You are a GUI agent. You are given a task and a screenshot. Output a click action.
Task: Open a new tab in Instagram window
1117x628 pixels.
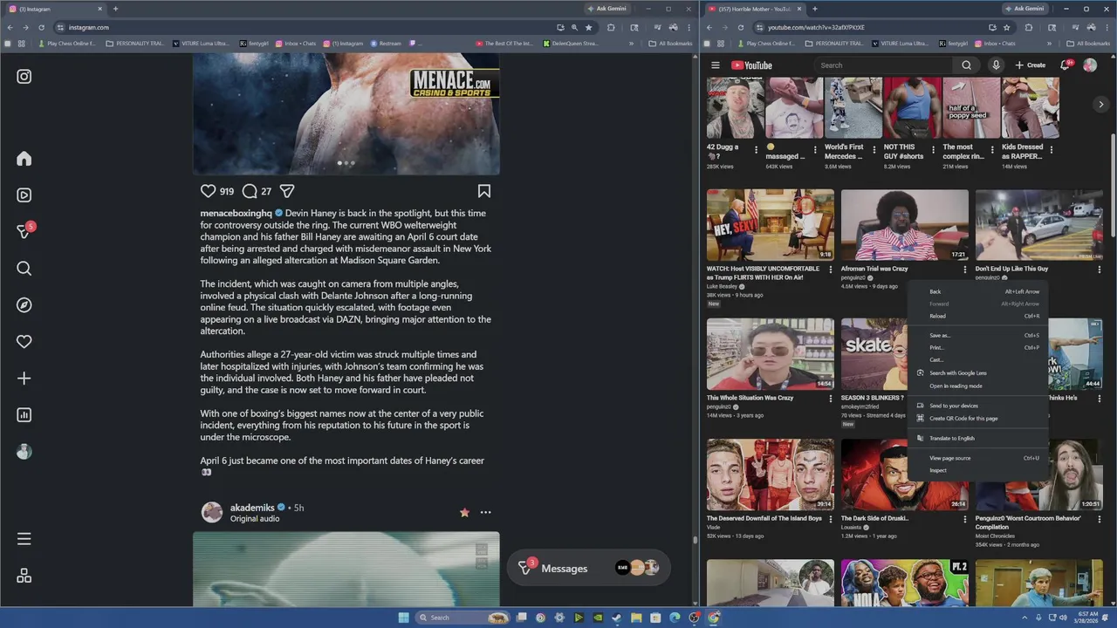[115, 9]
